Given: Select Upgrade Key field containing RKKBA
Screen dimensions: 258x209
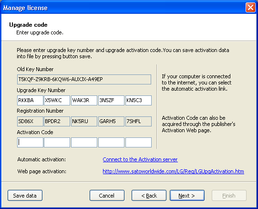Looking at the screenshot, I should pos(30,100).
